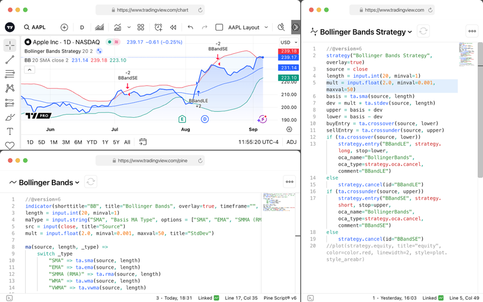Collapse indicator legend caret
This screenshot has width=483, height=302.
tap(29, 70)
